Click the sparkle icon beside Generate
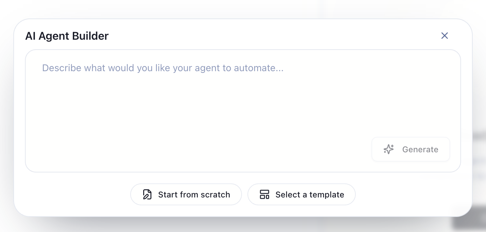 tap(389, 149)
